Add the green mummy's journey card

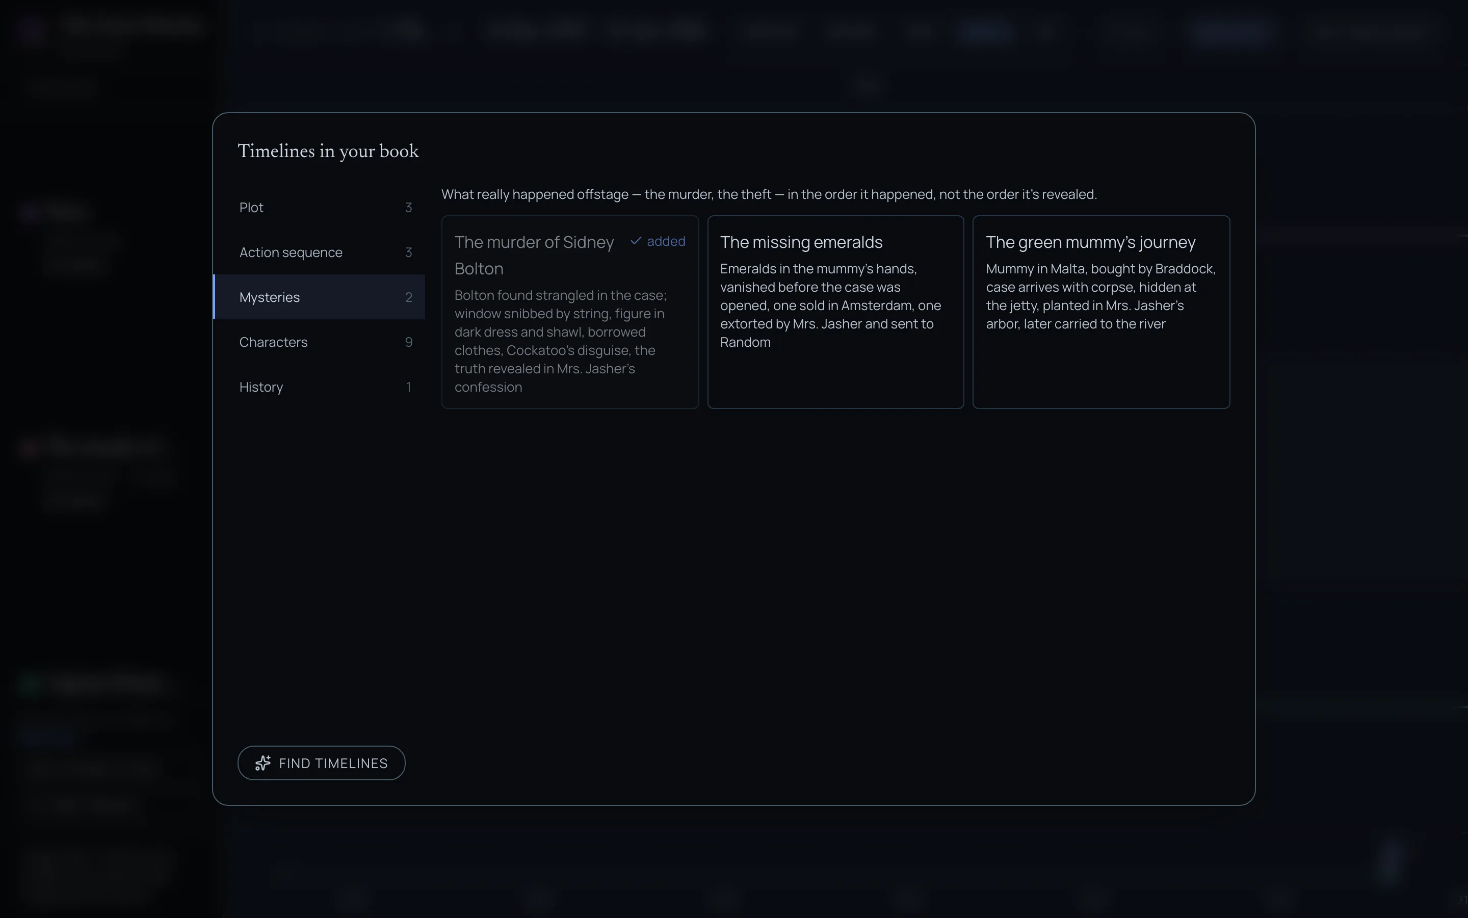click(1101, 312)
